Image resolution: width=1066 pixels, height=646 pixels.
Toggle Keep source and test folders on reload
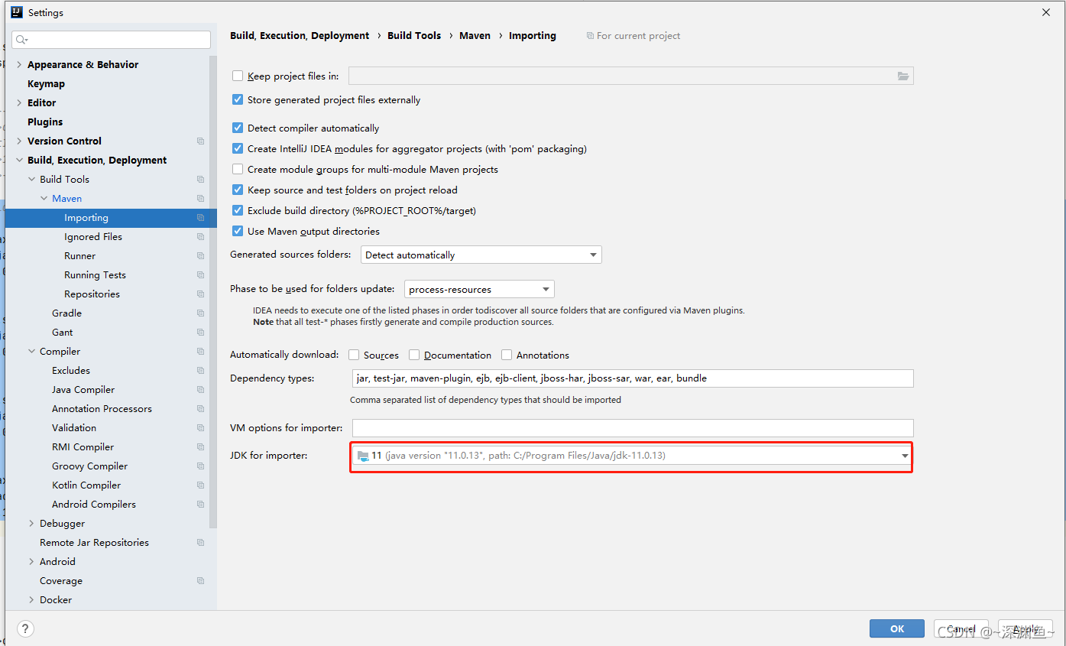click(x=238, y=190)
